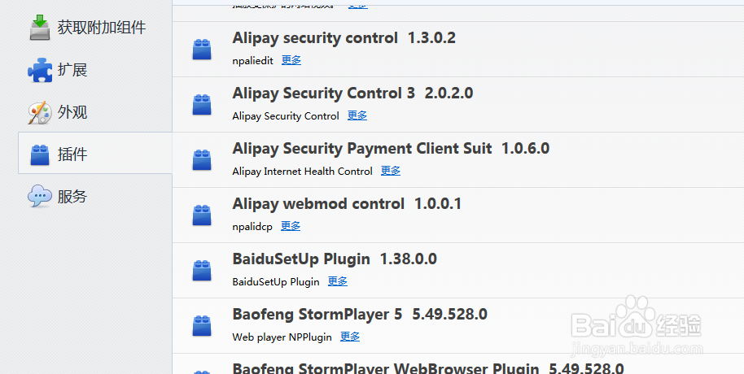Click the green download box icon
744x374 pixels.
(40, 27)
